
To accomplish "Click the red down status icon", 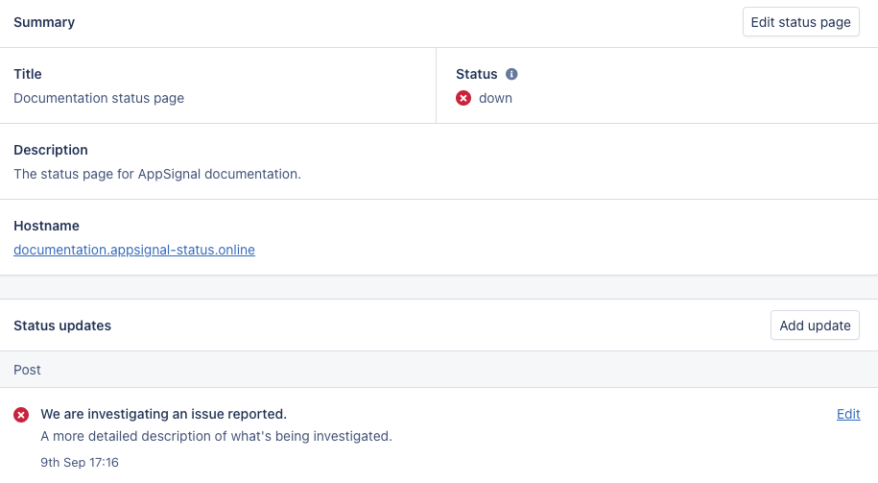I will point(463,98).
